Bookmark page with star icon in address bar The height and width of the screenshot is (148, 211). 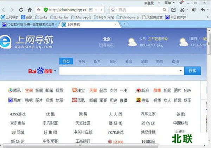click(x=39, y=10)
